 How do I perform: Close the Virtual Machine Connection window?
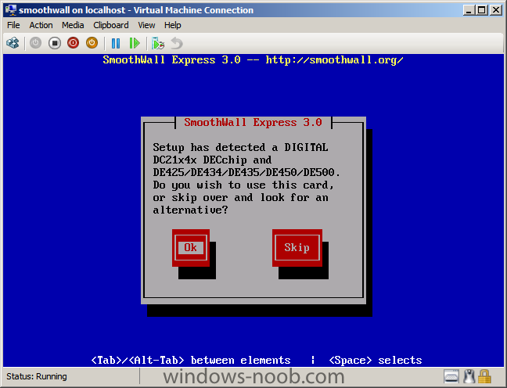tap(496, 10)
